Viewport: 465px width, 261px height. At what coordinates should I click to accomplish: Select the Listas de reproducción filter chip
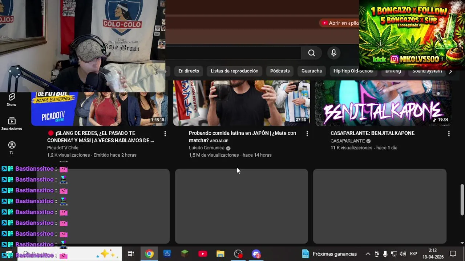click(234, 71)
